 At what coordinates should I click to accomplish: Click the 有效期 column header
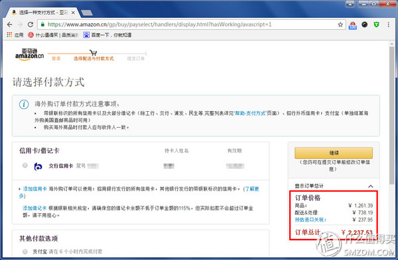(x=234, y=151)
